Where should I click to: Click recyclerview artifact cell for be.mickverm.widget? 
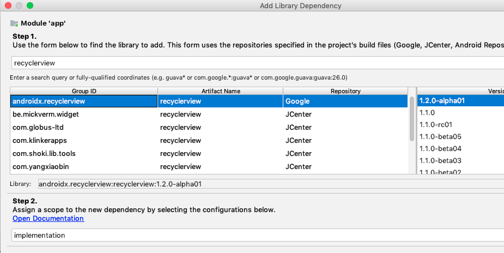(x=220, y=114)
